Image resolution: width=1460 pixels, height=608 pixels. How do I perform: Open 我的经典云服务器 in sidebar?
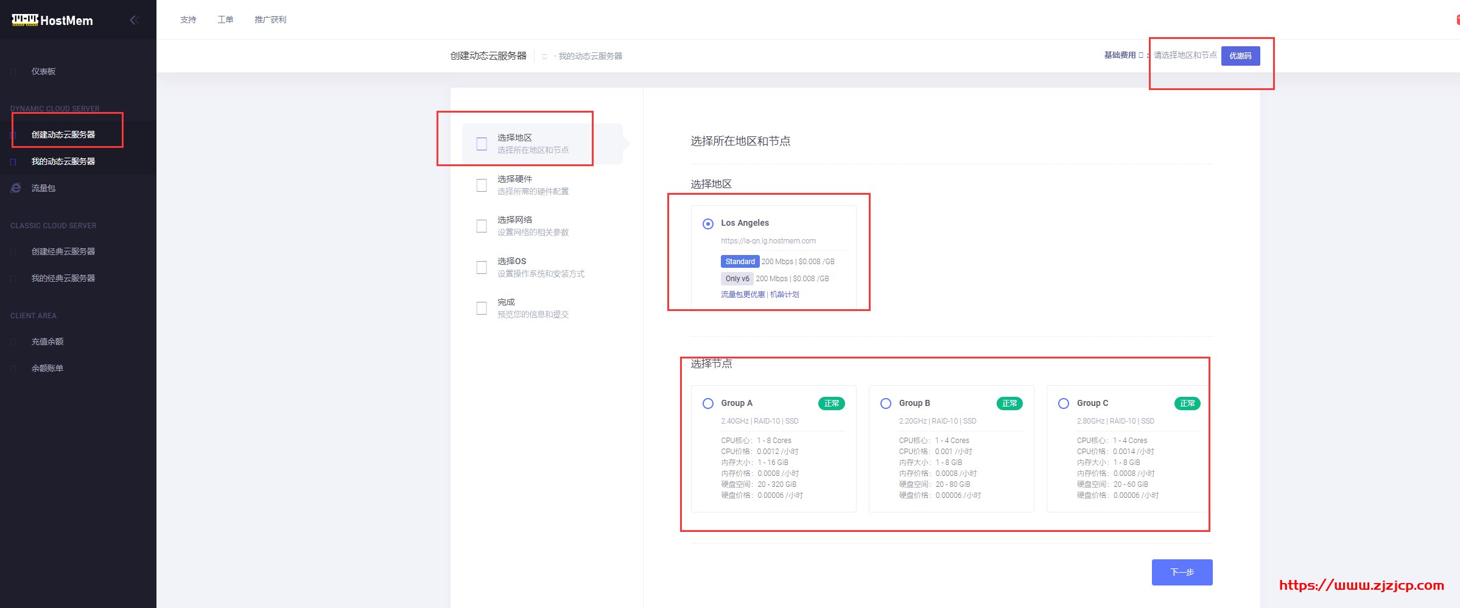pos(63,278)
